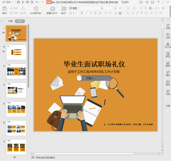Switch to the Special Features (特色功能) tab
Screen dimensions: 171x161
click(x=113, y=2)
